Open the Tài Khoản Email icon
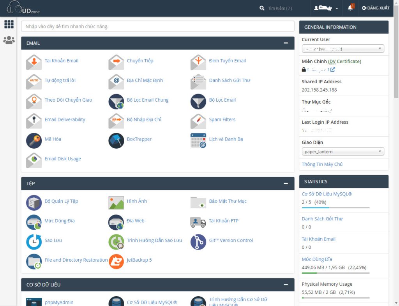Viewport: 399px width, 306px height. 34,62
